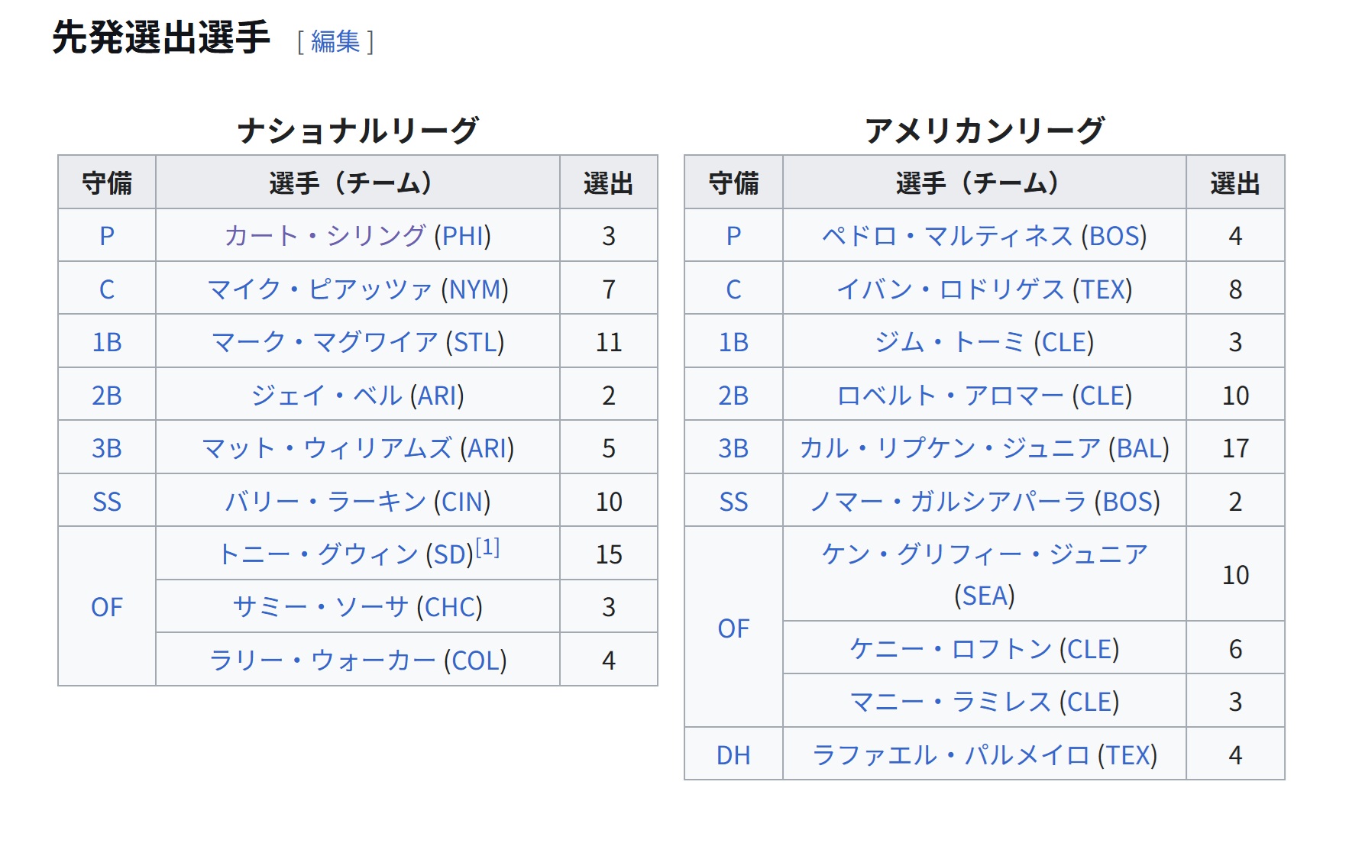Screen dimensions: 1349x843
Task: Open マニー・ラミレス player page
Action: [950, 702]
